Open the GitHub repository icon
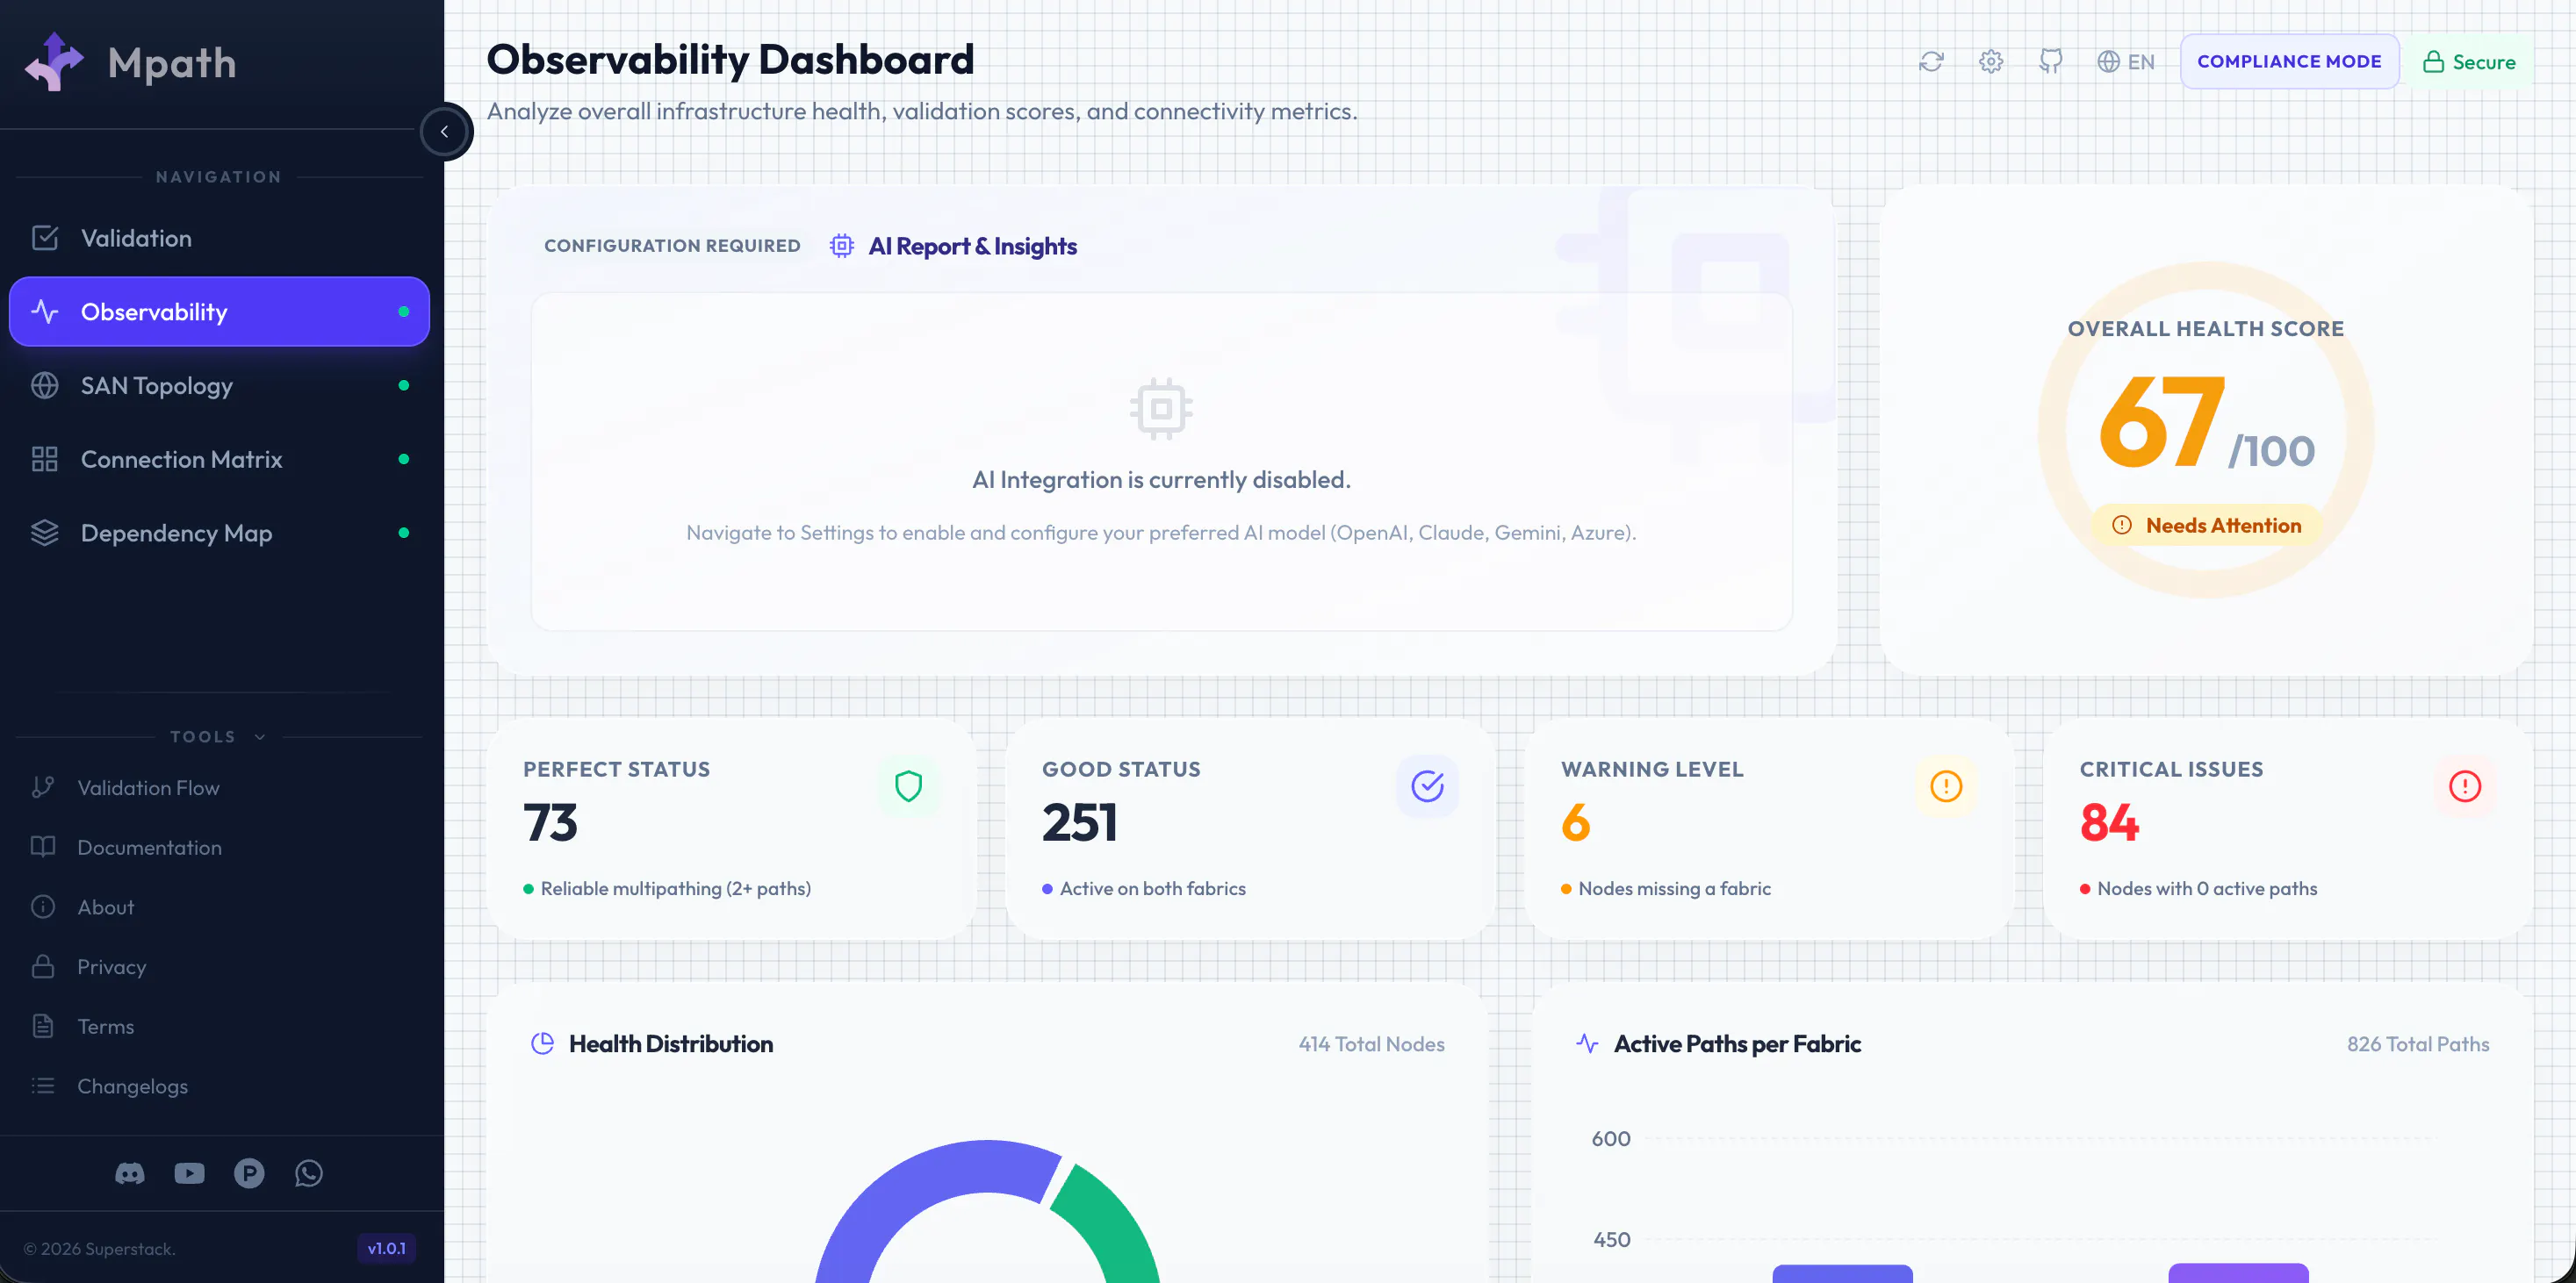The image size is (2576, 1283). [2051, 62]
